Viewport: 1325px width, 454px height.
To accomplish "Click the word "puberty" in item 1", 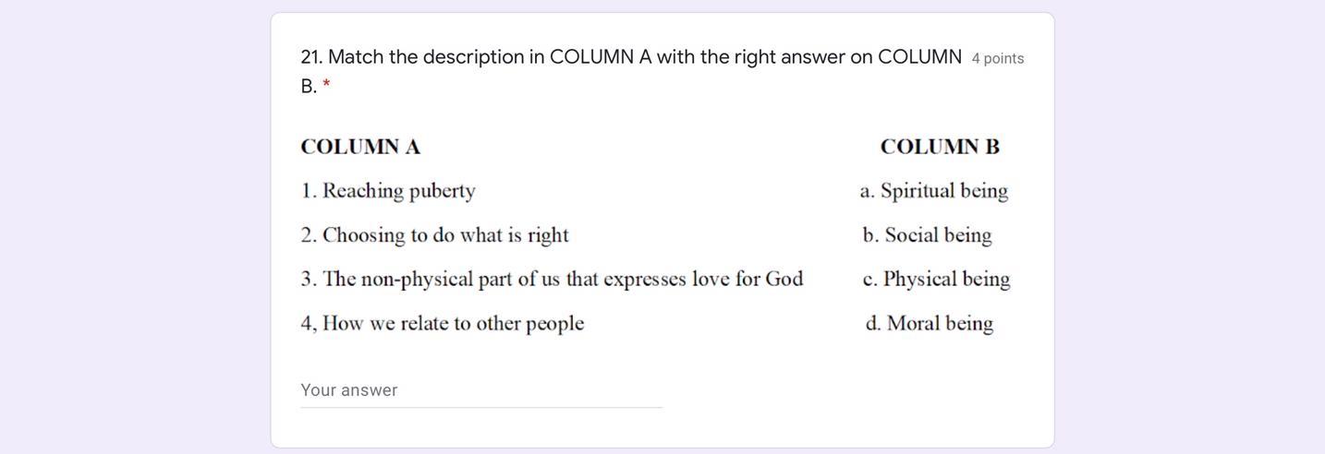I will 442,192.
